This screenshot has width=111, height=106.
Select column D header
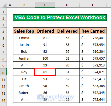pyautogui.click(x=67, y=5)
